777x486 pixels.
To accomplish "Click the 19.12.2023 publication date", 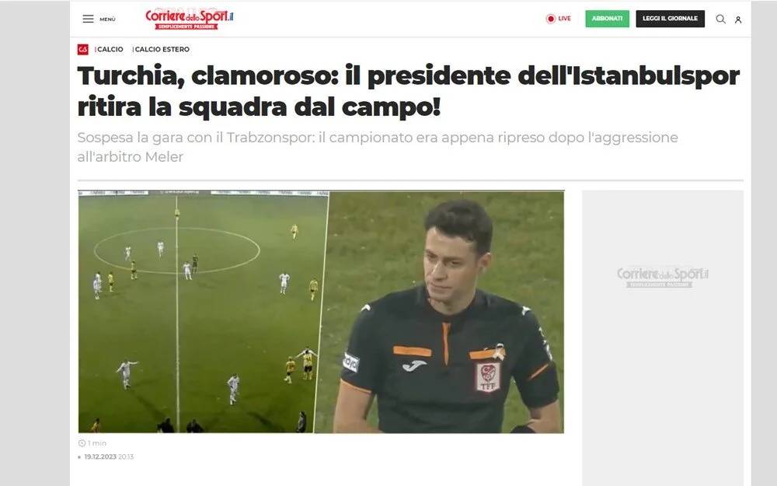I will [100, 456].
